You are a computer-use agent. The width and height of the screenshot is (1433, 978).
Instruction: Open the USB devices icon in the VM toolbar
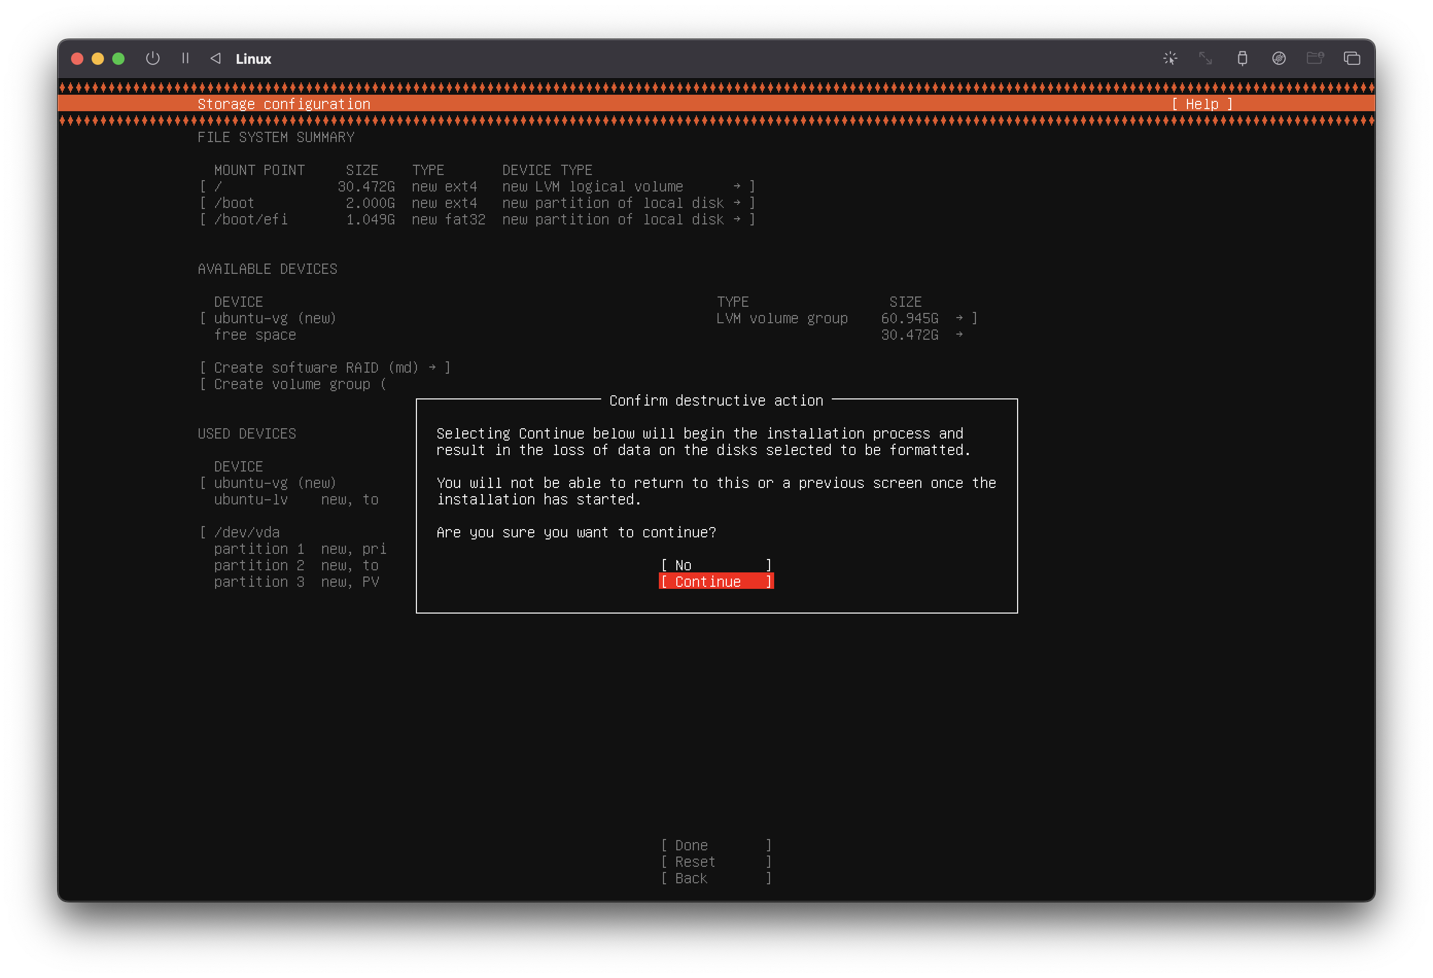point(1242,59)
